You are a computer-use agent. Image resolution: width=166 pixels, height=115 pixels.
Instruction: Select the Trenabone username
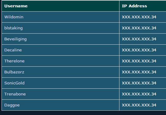click(x=15, y=94)
